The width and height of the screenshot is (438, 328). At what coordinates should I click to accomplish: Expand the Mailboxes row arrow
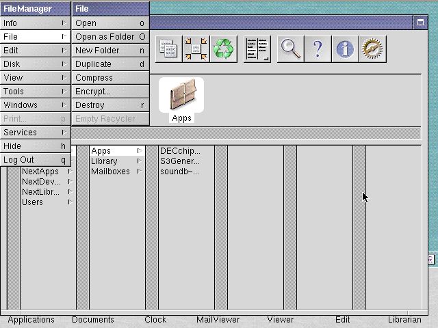click(x=140, y=172)
